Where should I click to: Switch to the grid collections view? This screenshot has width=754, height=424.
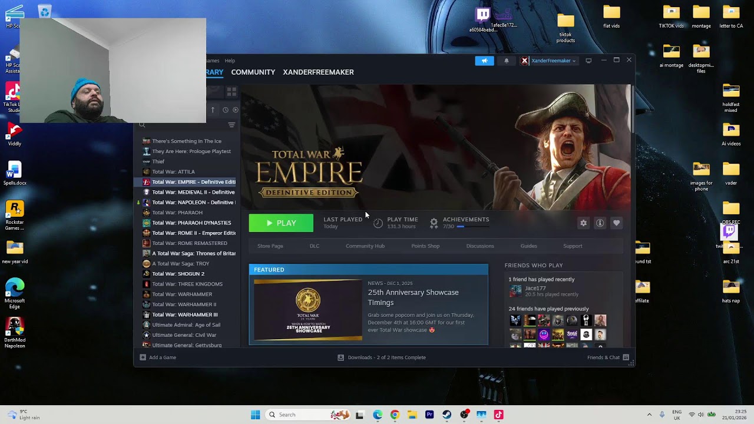(232, 92)
